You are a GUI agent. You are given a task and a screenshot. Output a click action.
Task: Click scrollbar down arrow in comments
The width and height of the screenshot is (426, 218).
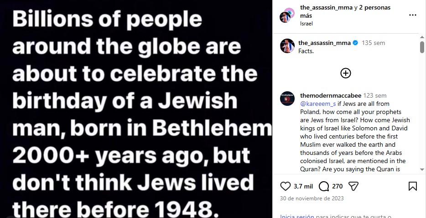[422, 169]
